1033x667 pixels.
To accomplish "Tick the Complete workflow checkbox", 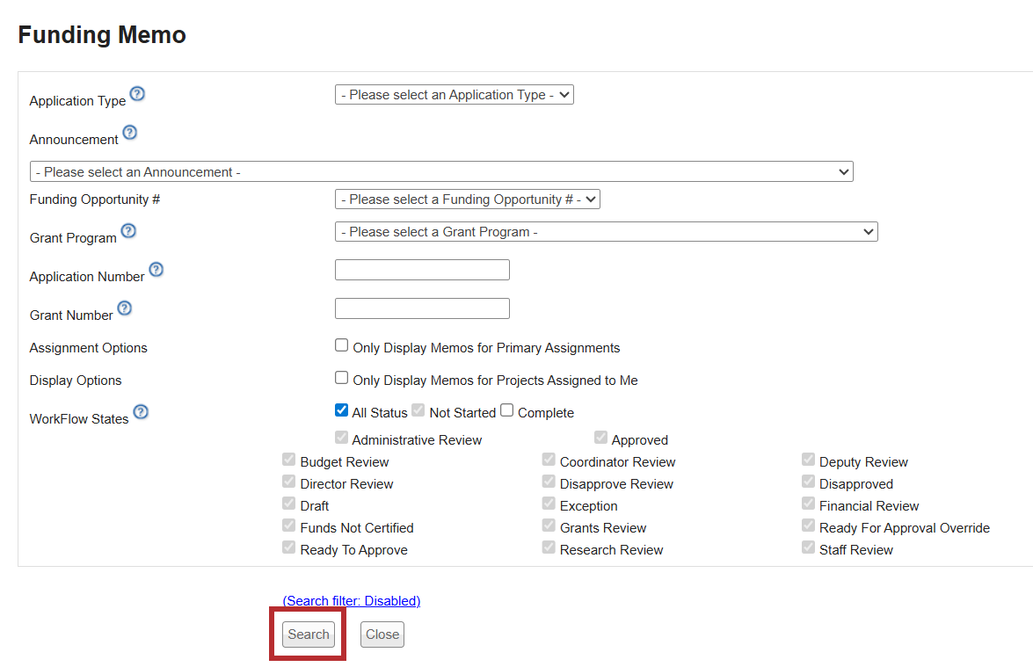I will tap(506, 410).
